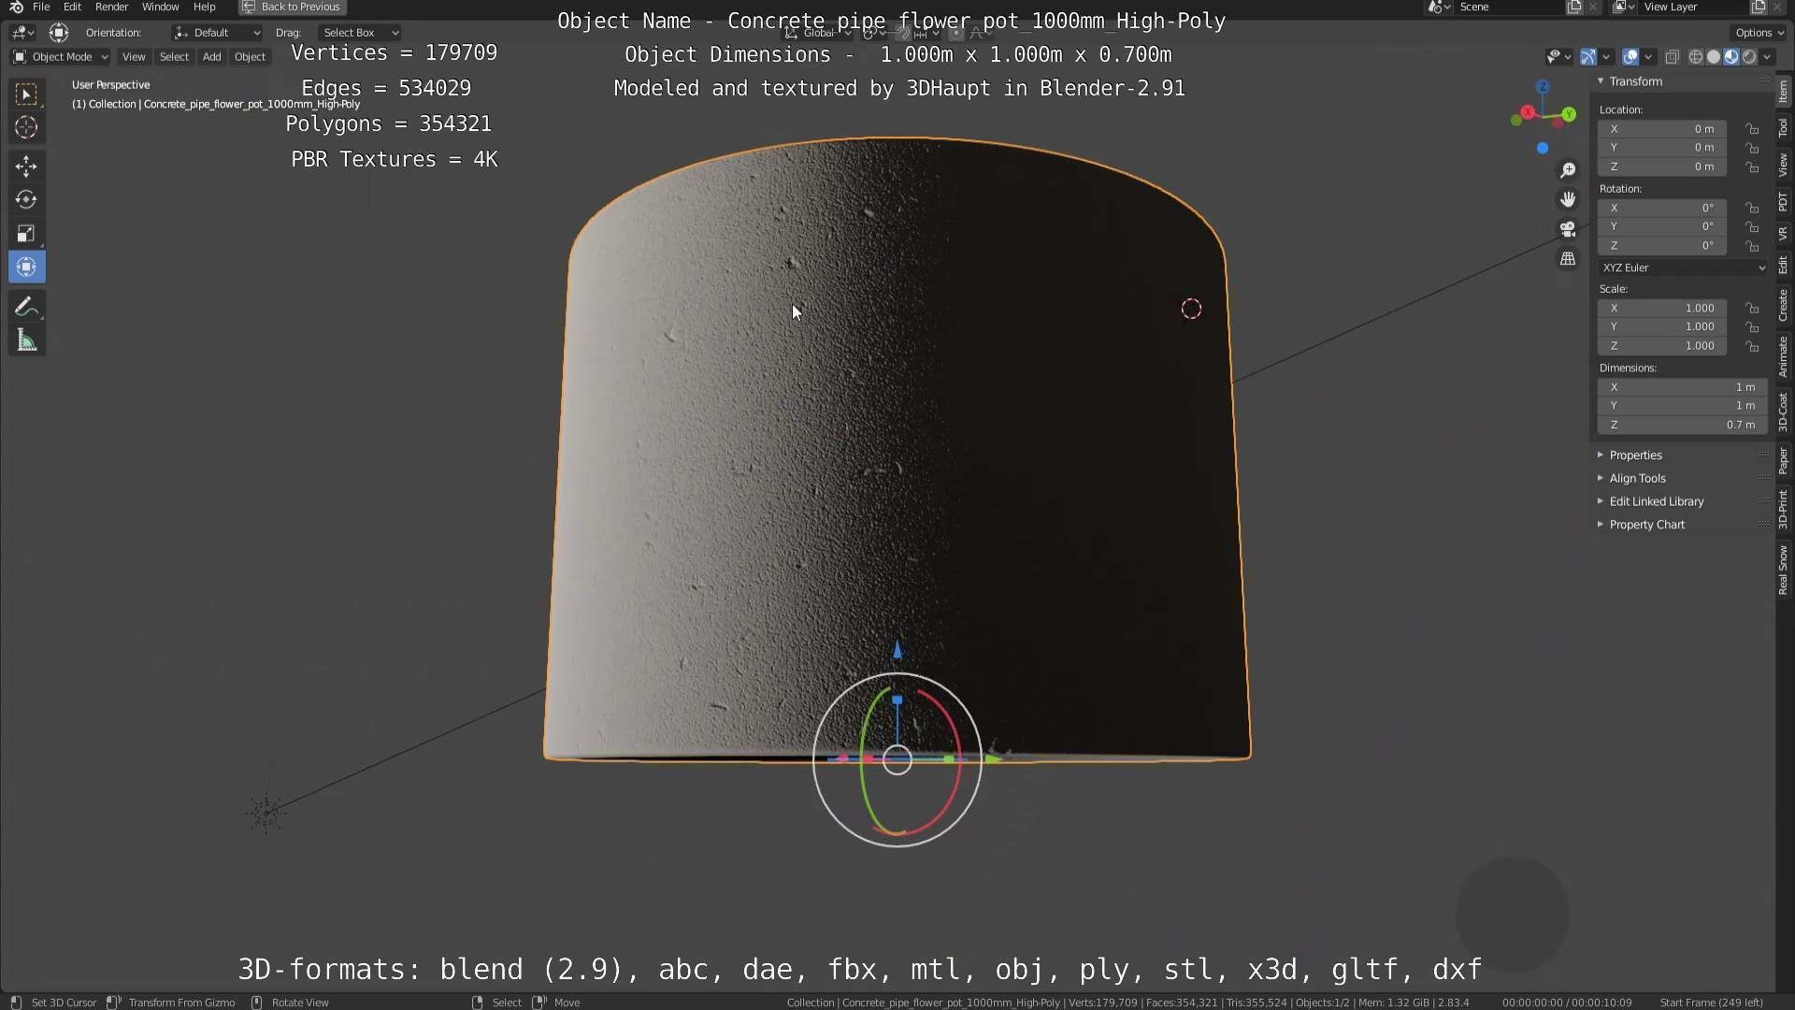Open the Drag Select Box dropdown
The width and height of the screenshot is (1795, 1010).
click(359, 33)
